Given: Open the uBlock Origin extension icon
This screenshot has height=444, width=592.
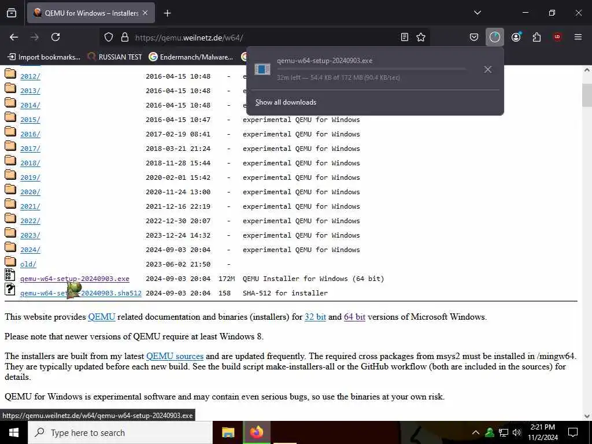Looking at the screenshot, I should (x=557, y=36).
